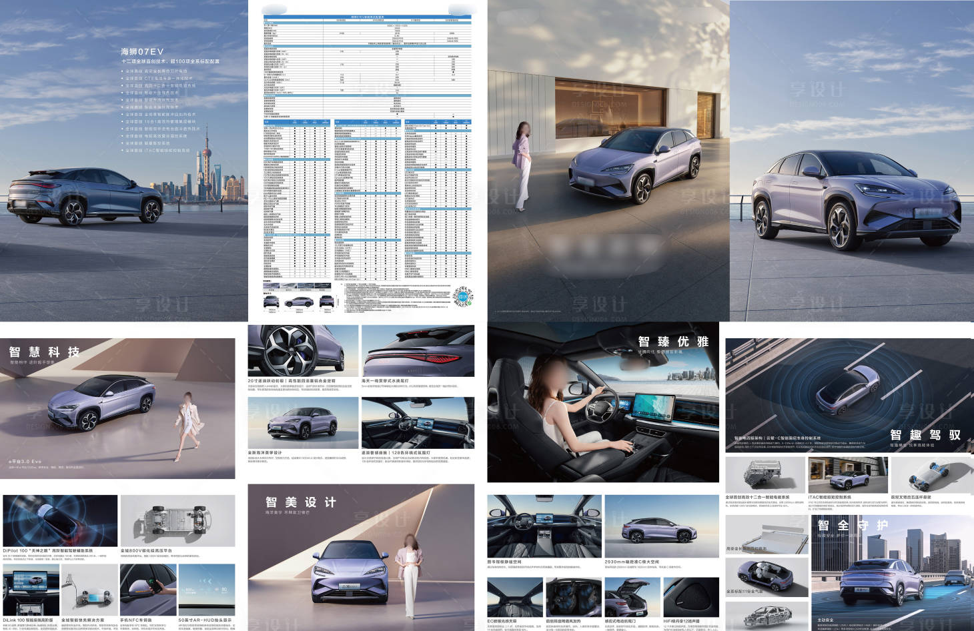Screen dimensions: 974x631
Task: Click the 50英寸AR-HUD抬头显示 caption
Action: (205, 620)
